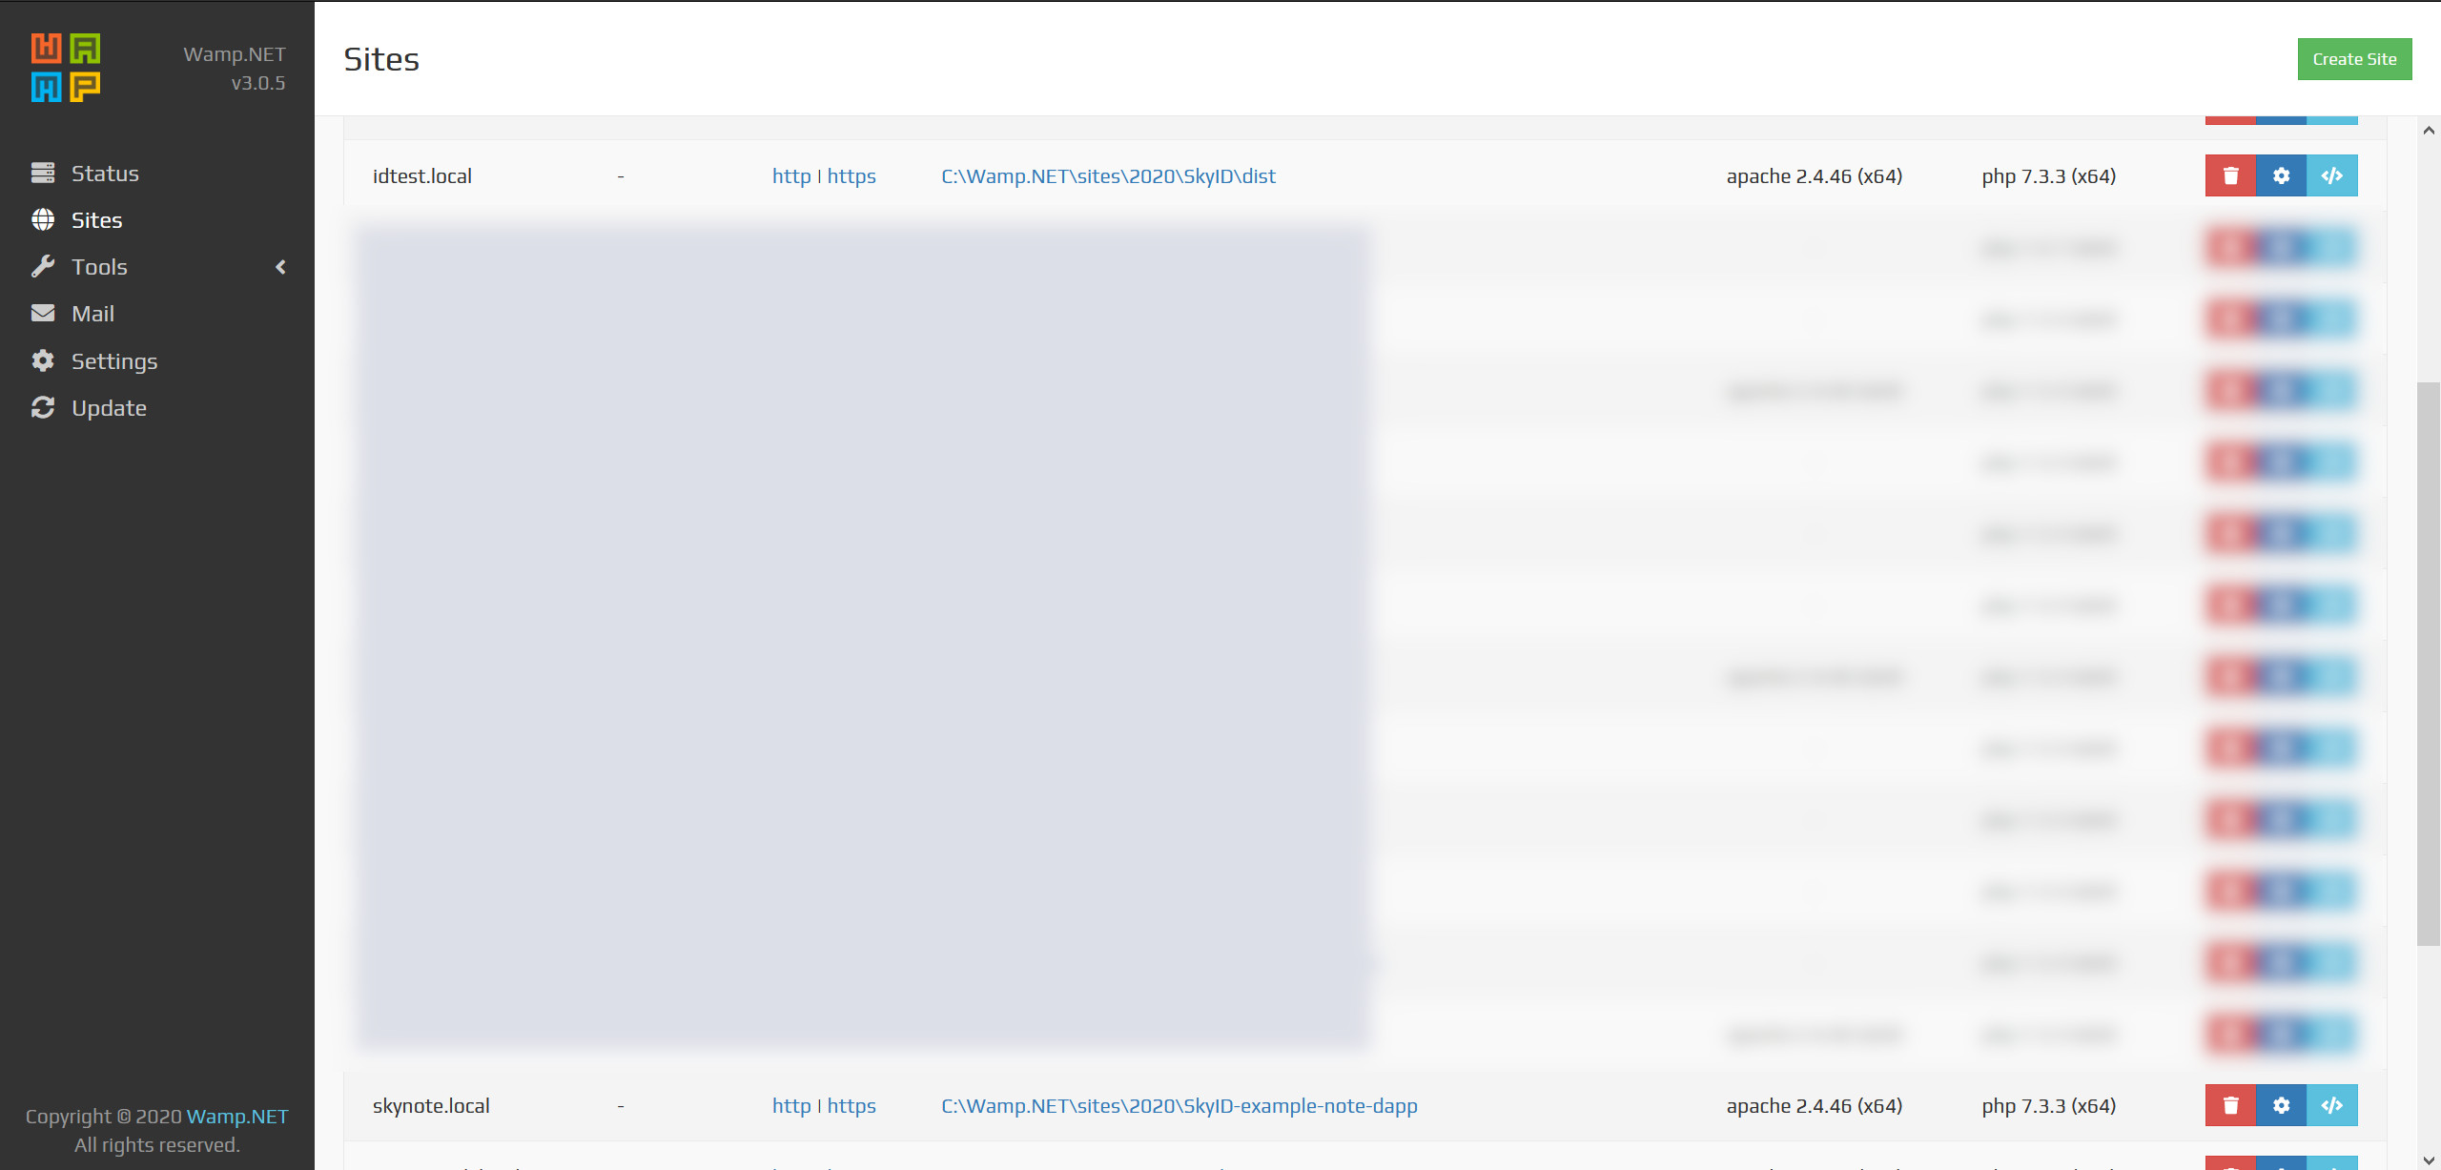Delete the idtest.local site
Screen dimensions: 2441x1170
pyautogui.click(x=2230, y=175)
